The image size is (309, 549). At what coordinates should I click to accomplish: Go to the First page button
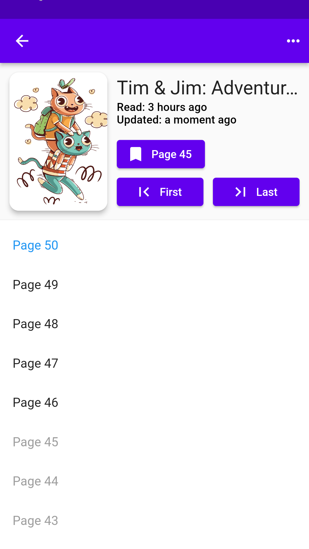(x=160, y=192)
